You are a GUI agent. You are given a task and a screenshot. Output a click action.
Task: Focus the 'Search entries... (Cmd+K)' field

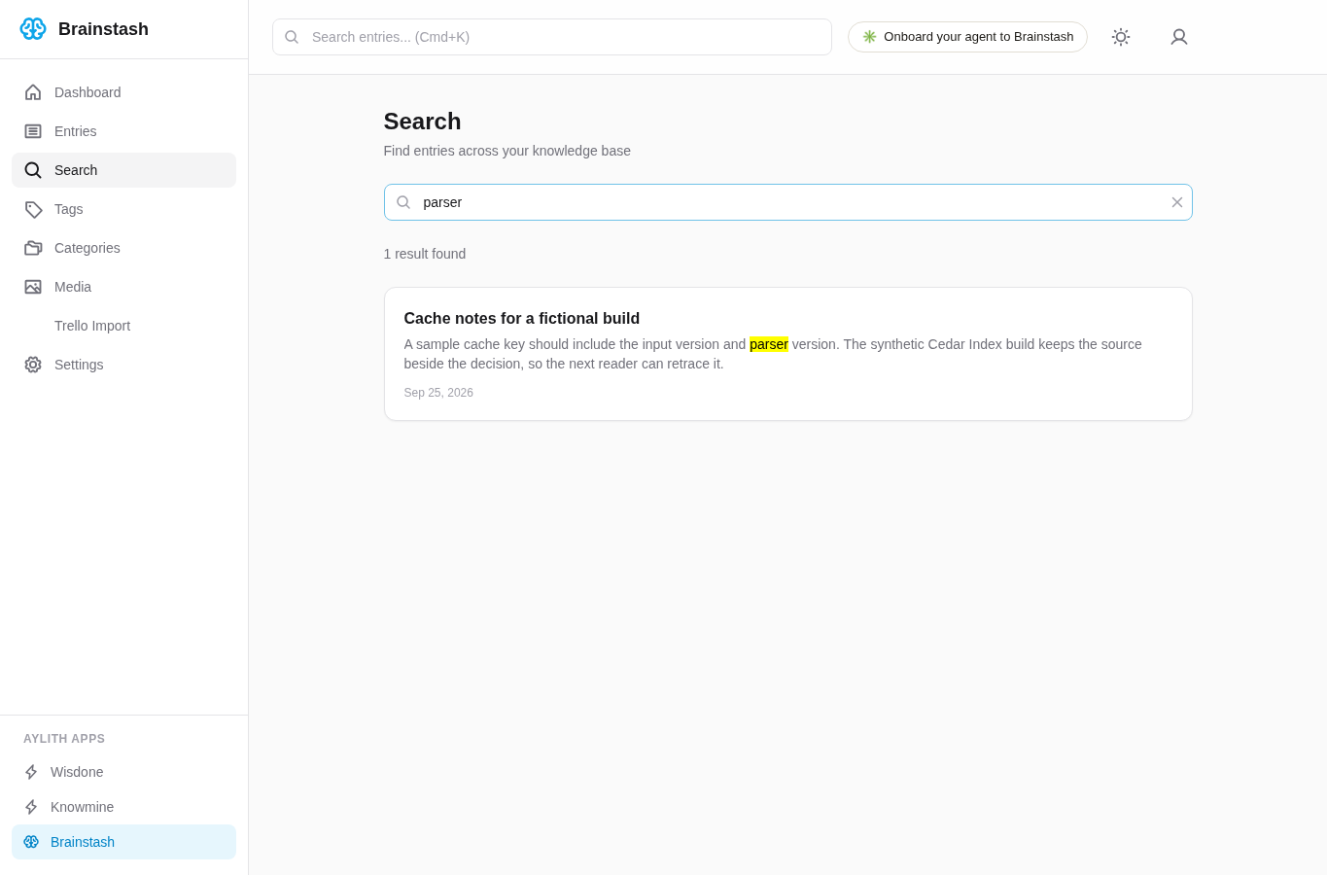[x=552, y=37]
